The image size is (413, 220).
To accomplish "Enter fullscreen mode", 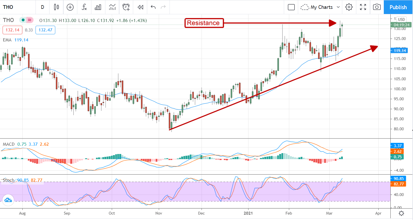I will pyautogui.click(x=363, y=7).
